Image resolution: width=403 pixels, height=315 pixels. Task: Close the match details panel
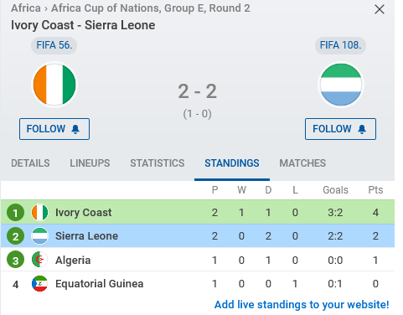click(380, 10)
